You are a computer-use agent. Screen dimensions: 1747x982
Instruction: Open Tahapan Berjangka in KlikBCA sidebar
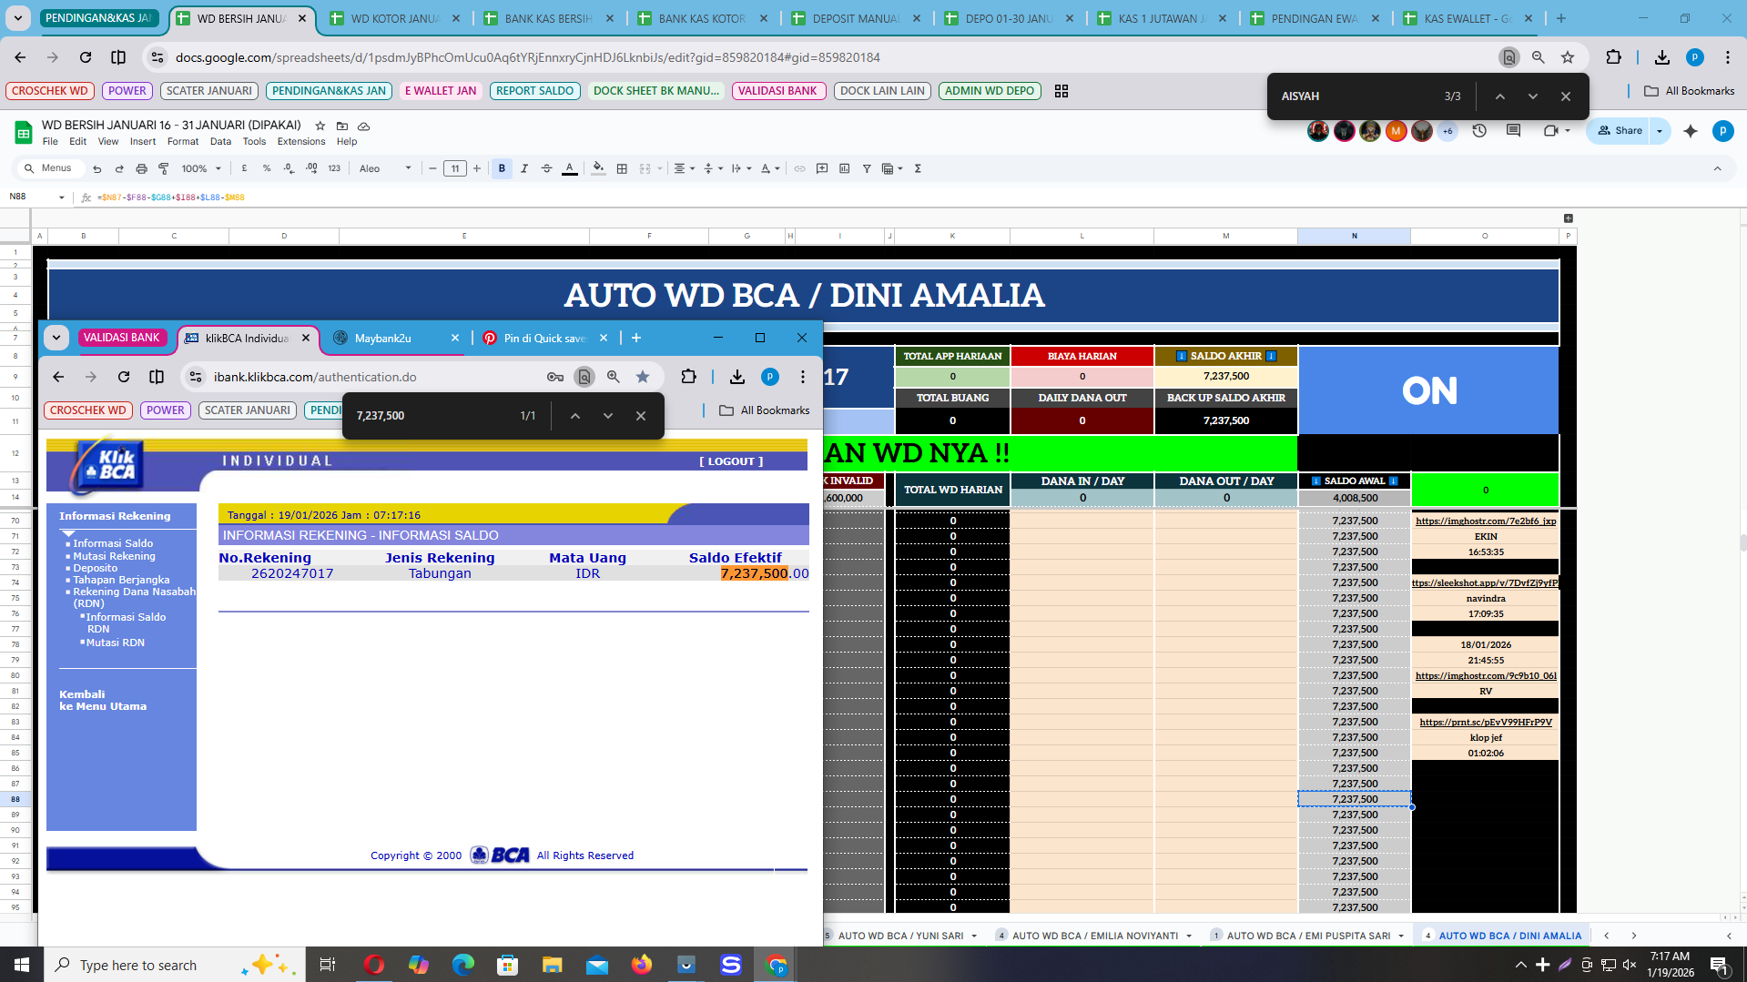[x=121, y=580]
